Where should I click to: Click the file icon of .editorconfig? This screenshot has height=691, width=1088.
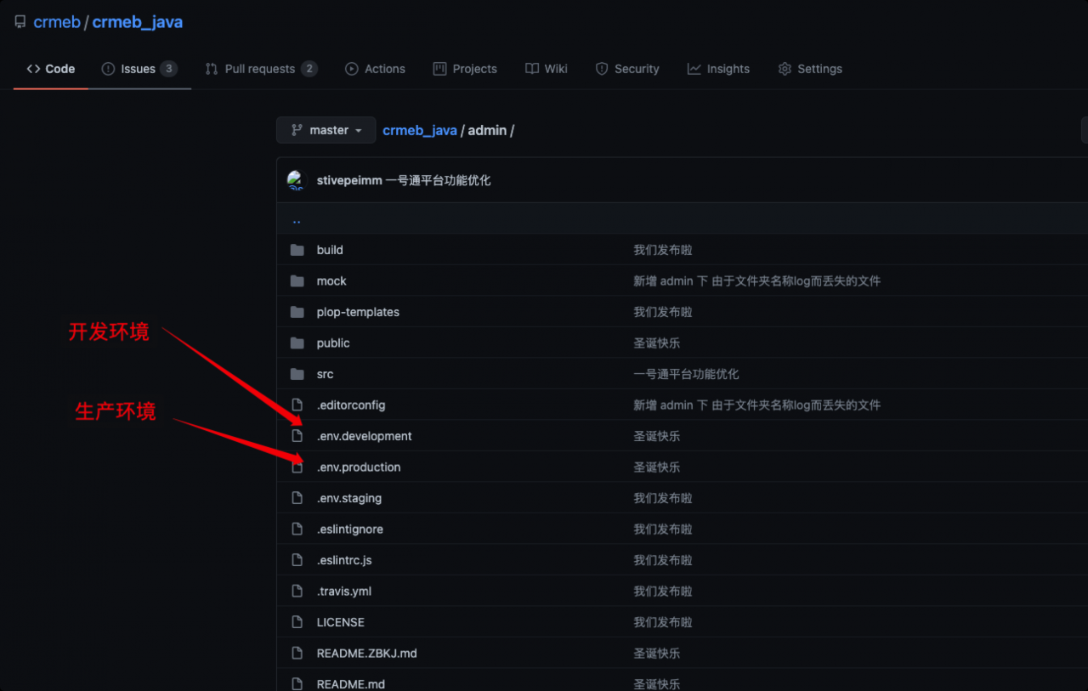[297, 405]
